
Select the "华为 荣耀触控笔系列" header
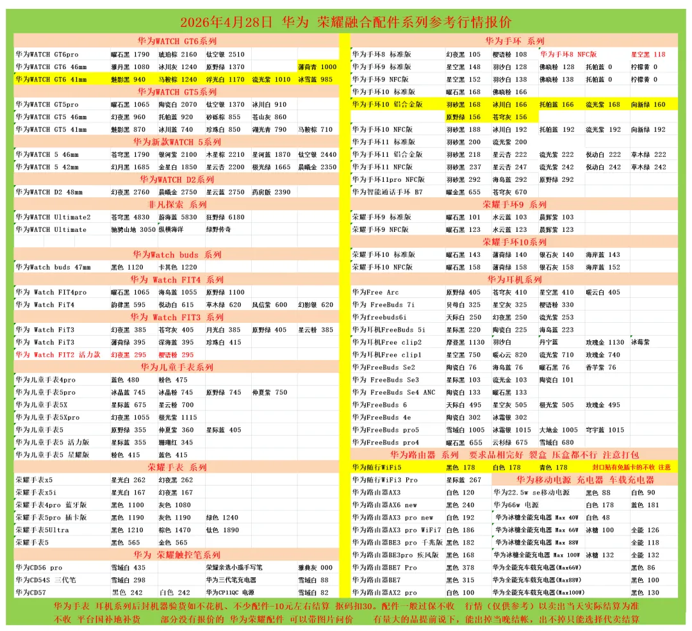(177, 555)
